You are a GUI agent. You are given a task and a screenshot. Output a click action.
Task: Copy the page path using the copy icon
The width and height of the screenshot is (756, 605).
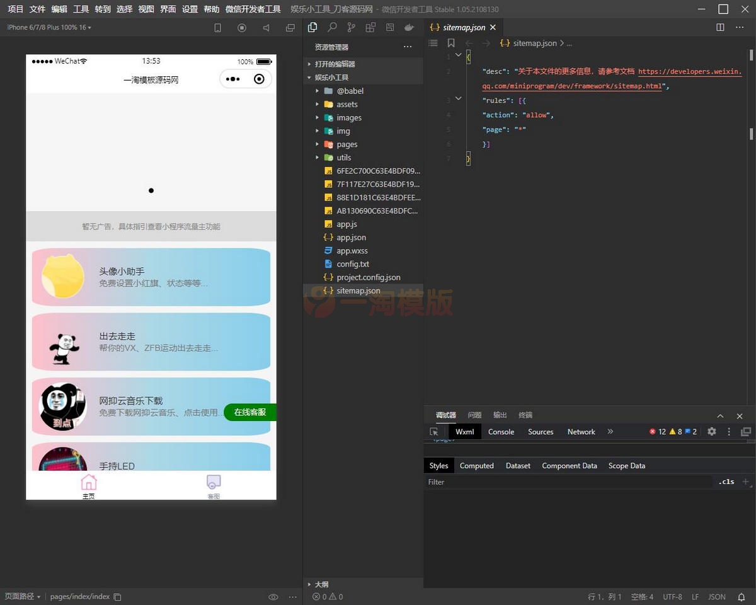(x=117, y=597)
